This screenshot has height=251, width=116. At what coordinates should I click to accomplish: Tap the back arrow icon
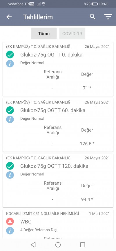[x=9, y=17]
